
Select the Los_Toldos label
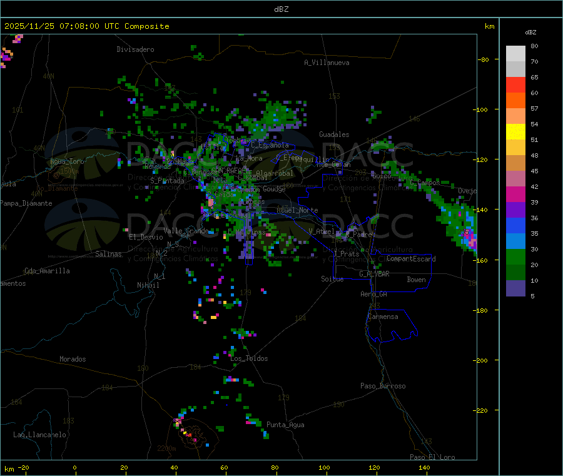[x=249, y=358]
